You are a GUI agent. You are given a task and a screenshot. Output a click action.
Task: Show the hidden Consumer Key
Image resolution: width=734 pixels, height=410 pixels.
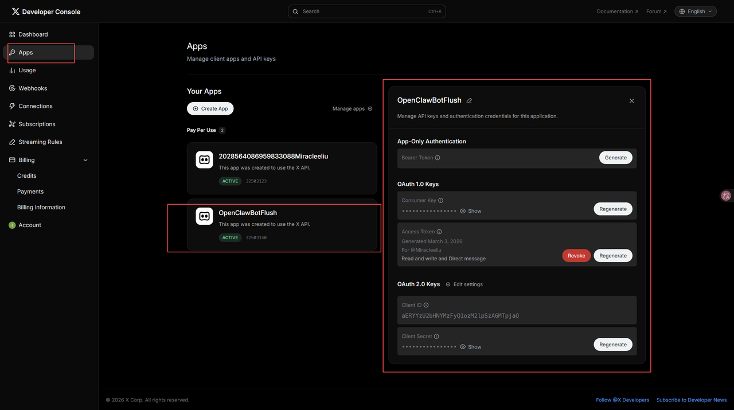click(471, 211)
